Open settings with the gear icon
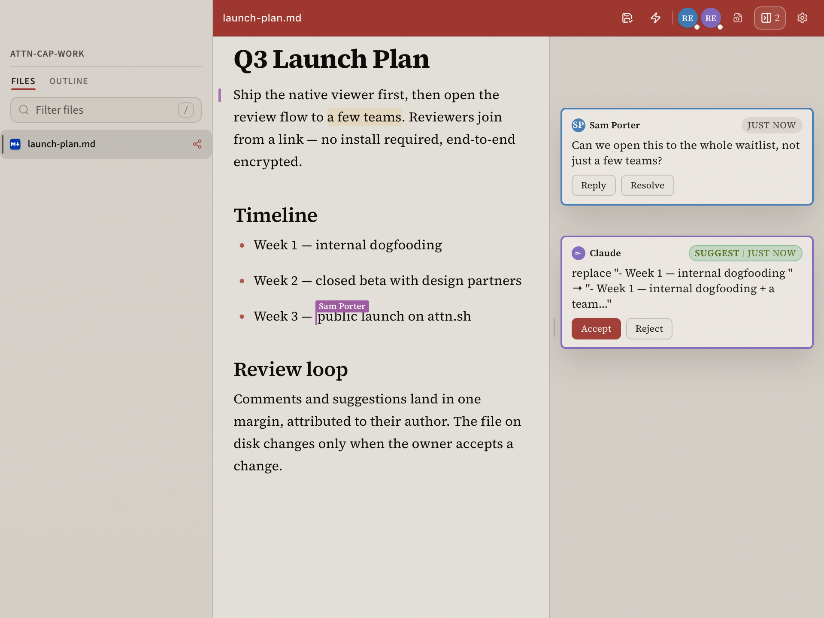This screenshot has height=618, width=824. tap(802, 18)
